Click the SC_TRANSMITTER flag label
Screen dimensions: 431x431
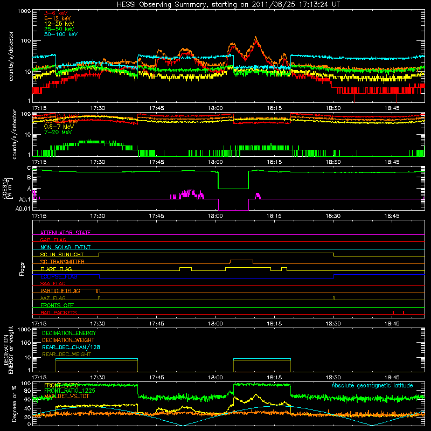(62, 262)
